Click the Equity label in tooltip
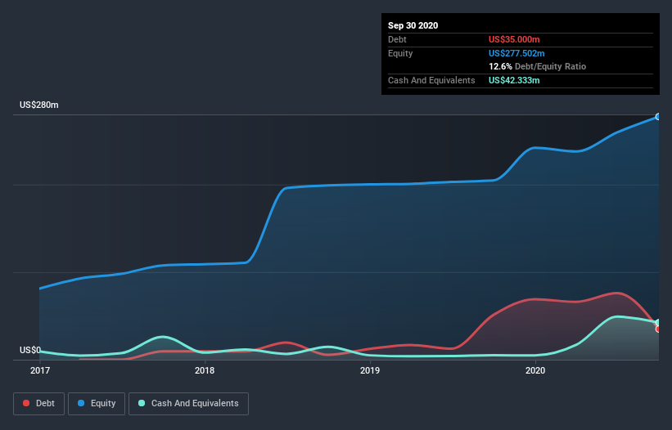The image size is (672, 430). (x=400, y=53)
